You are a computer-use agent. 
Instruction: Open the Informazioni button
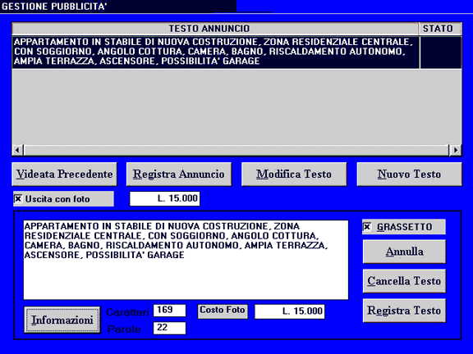(x=62, y=320)
